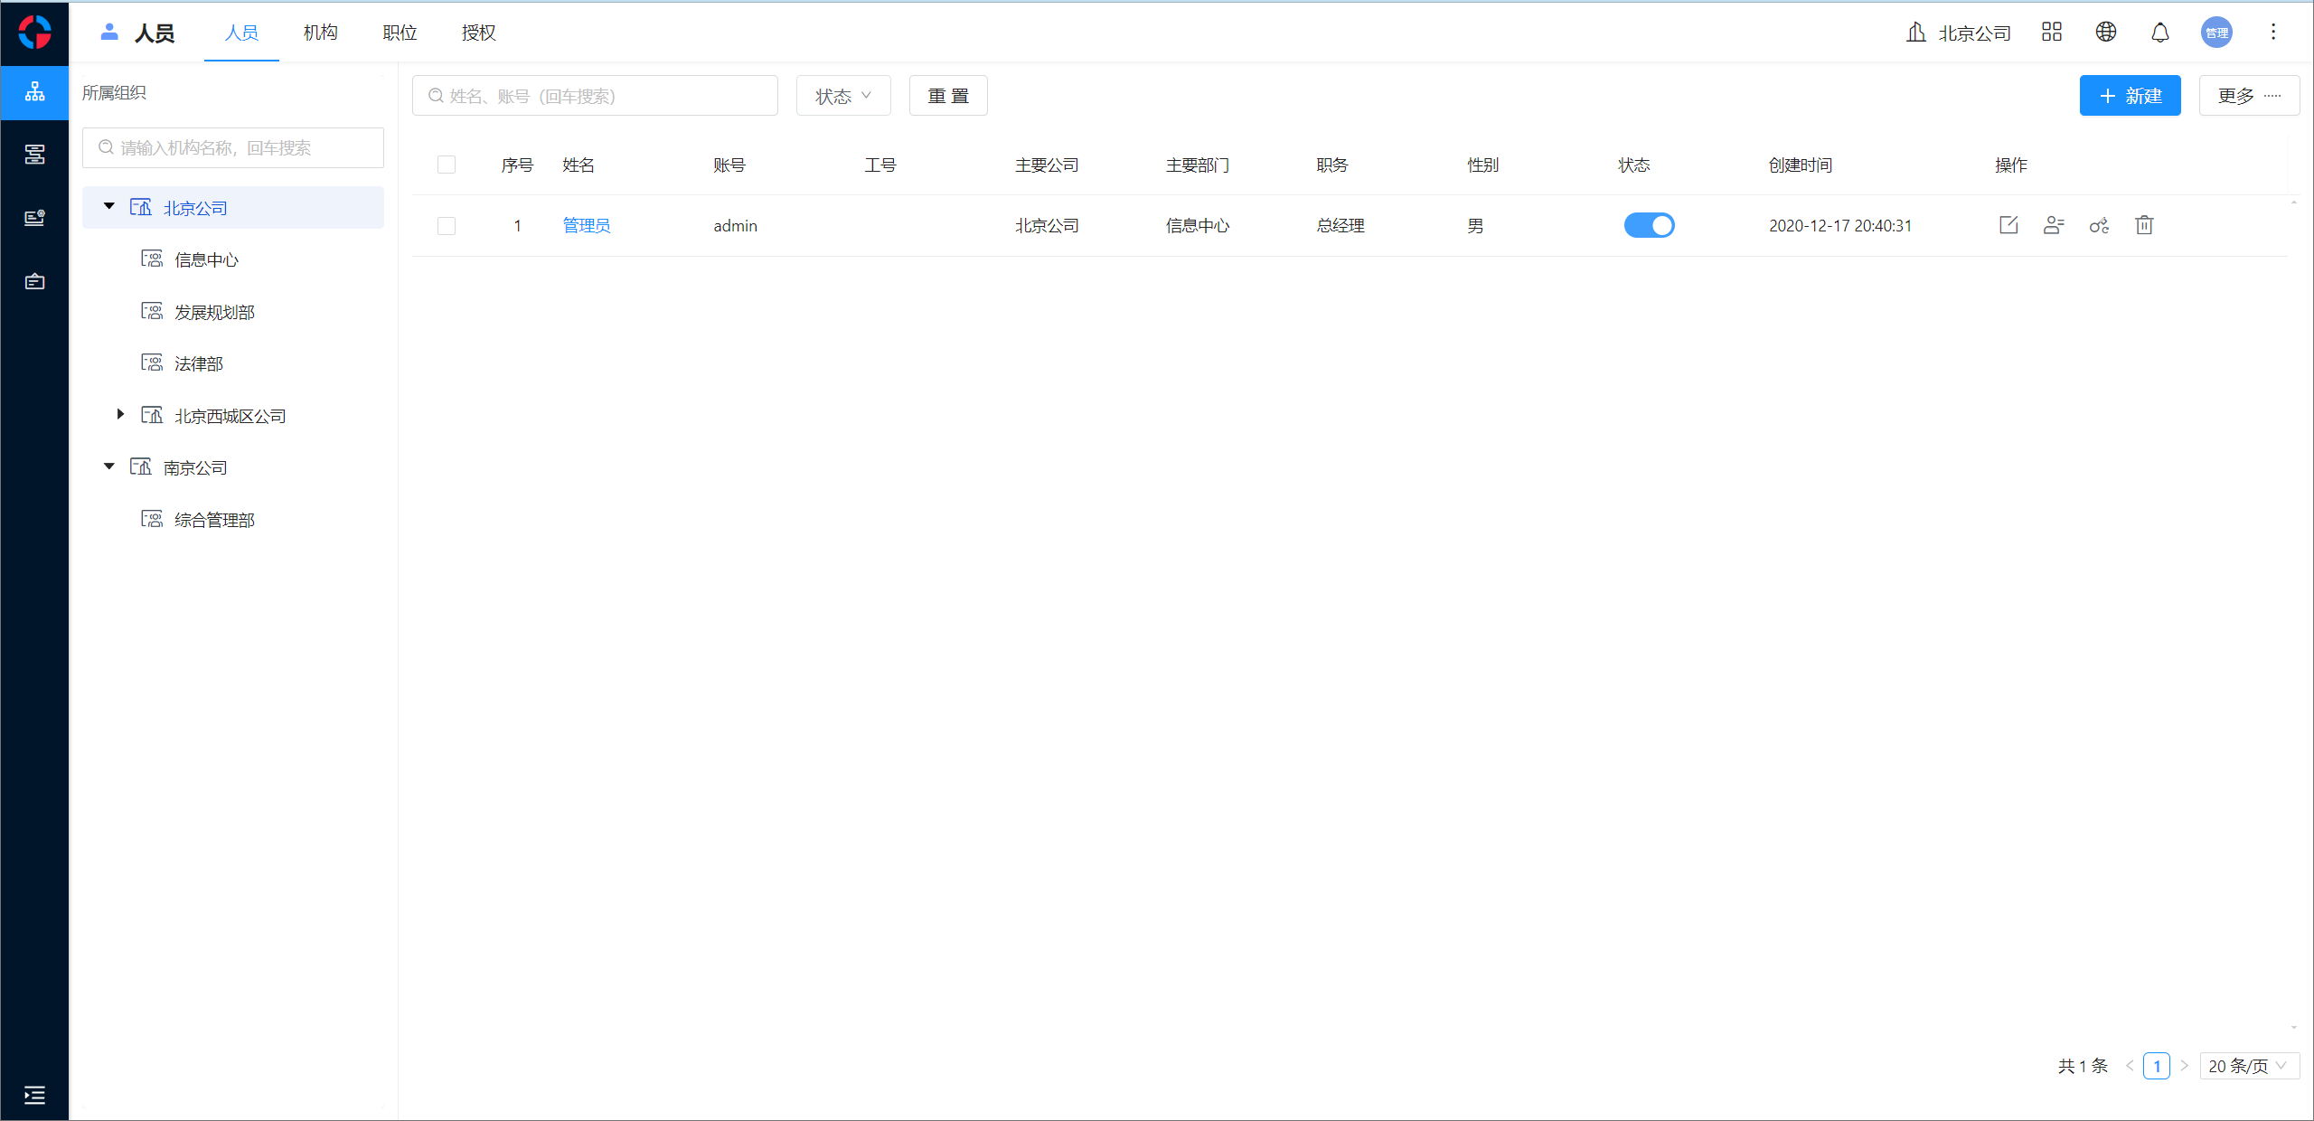
Task: Open the 状态 filter dropdown
Action: pyautogui.click(x=842, y=96)
